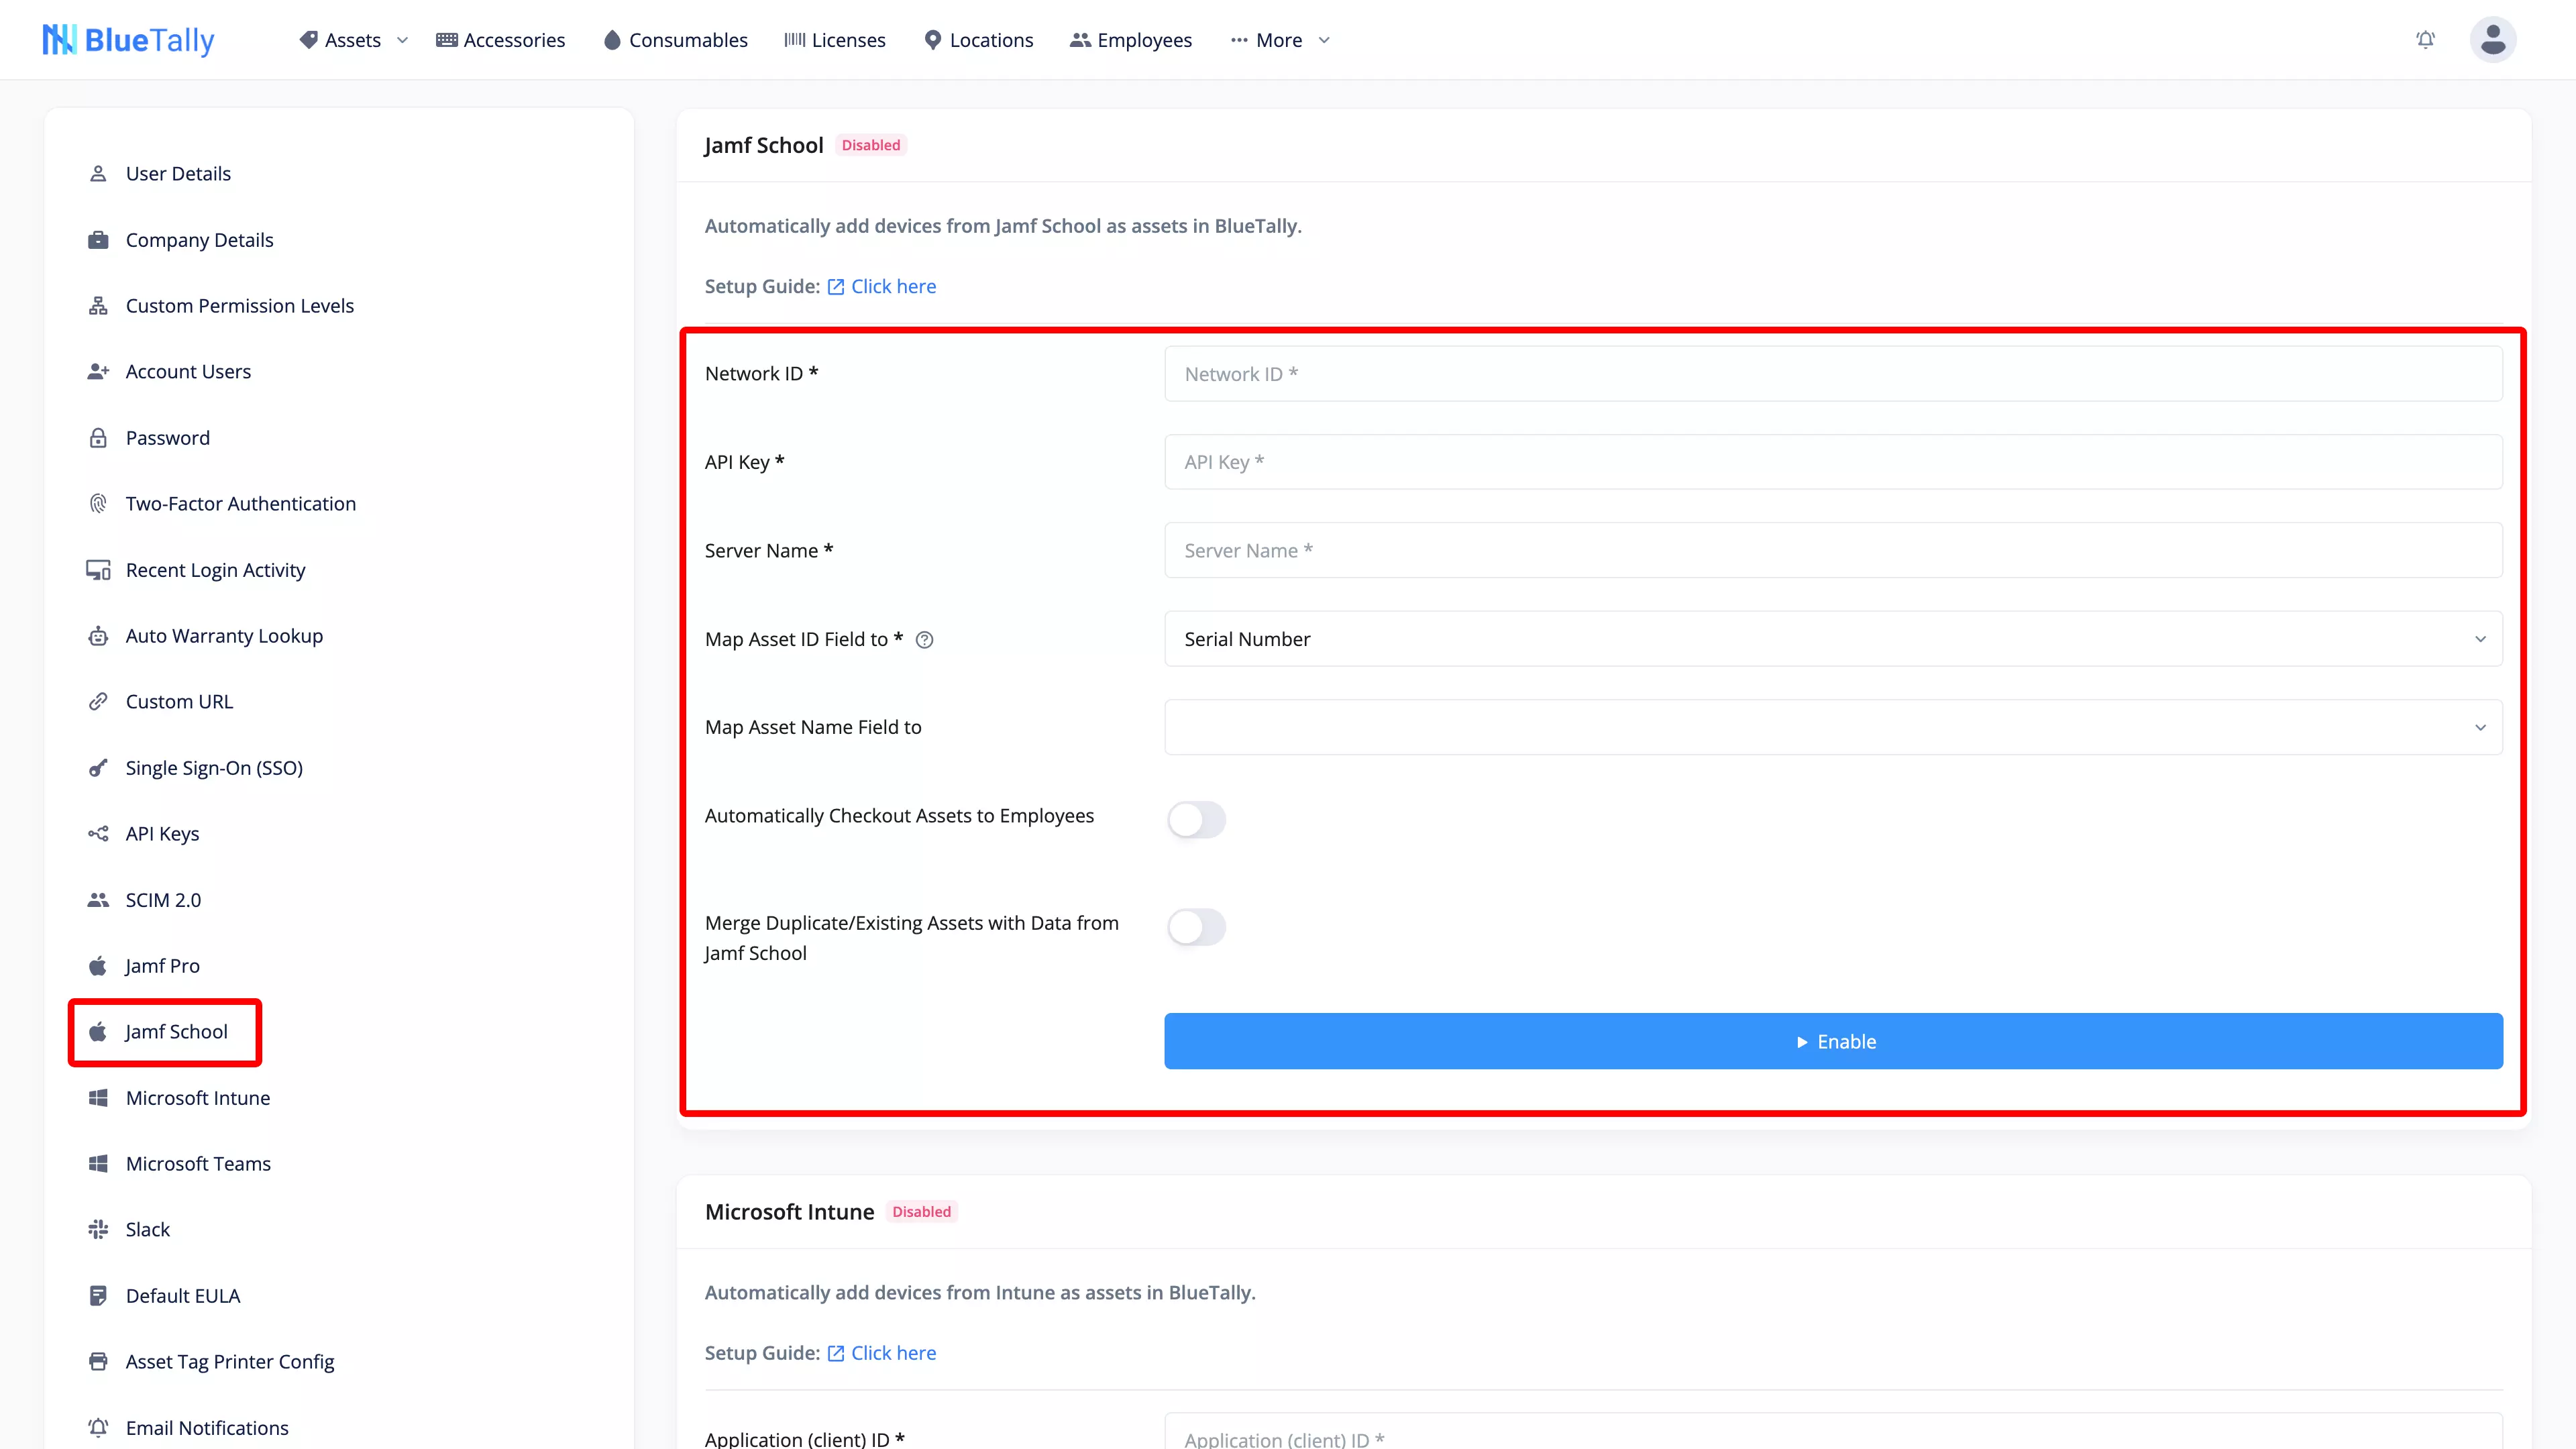Screen dimensions: 2576x1449
Task: Click the Enable button for Jamf School
Action: pos(1833,1041)
